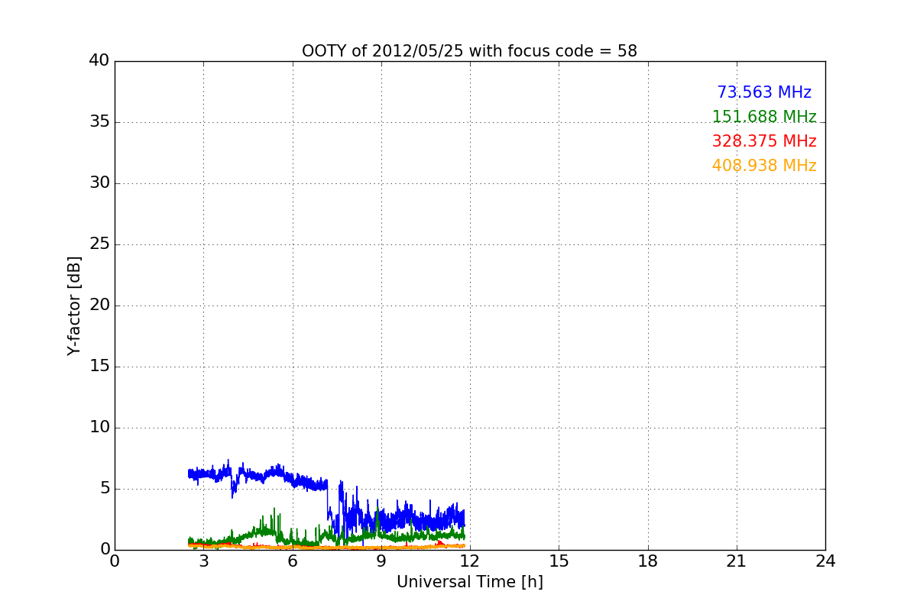Select the blue '73.563 MHz' legend label
Image resolution: width=917 pixels, height=611 pixels.
point(764,92)
